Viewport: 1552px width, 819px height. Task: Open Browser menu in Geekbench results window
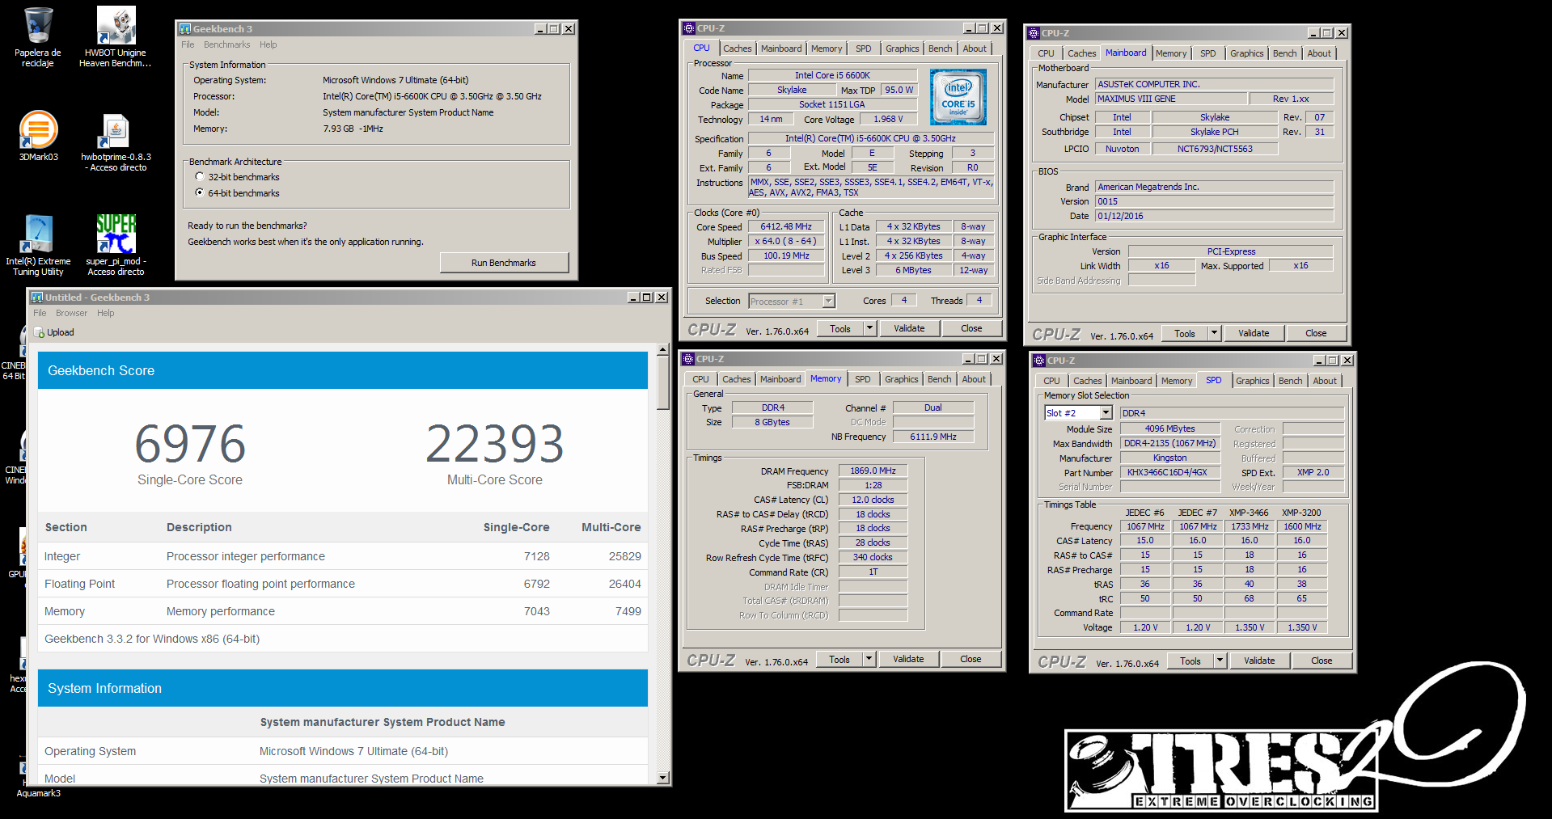pos(71,313)
